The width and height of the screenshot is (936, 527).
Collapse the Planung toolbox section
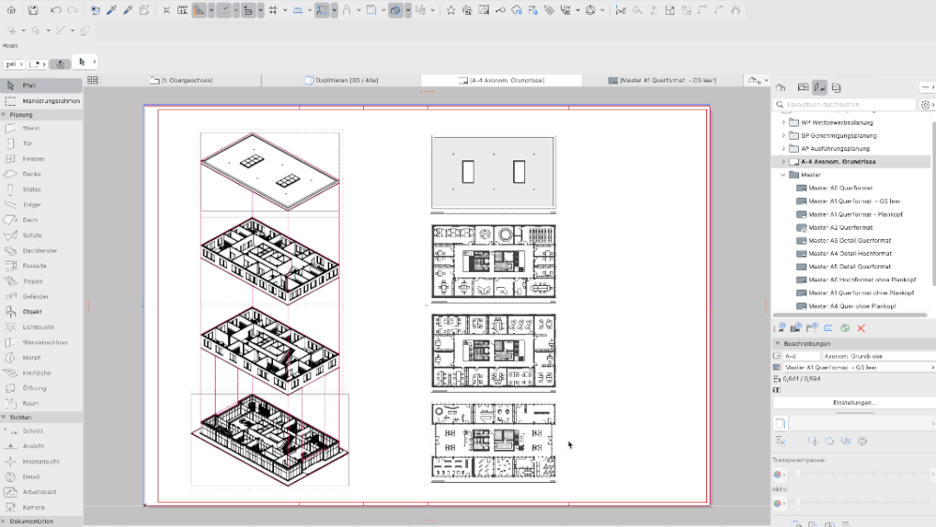(x=4, y=114)
